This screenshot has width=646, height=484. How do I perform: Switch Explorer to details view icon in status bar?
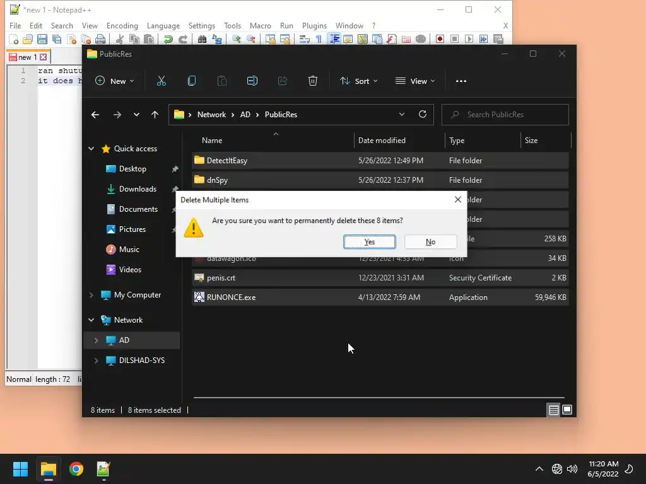coord(553,410)
